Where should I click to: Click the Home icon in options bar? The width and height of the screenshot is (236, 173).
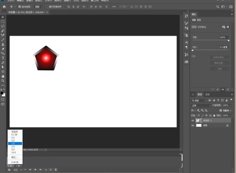tap(4, 7)
